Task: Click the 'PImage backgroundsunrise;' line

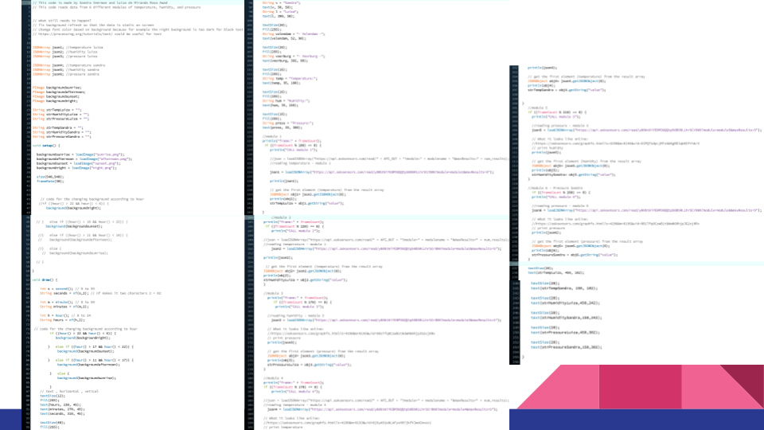Action: (x=57, y=88)
